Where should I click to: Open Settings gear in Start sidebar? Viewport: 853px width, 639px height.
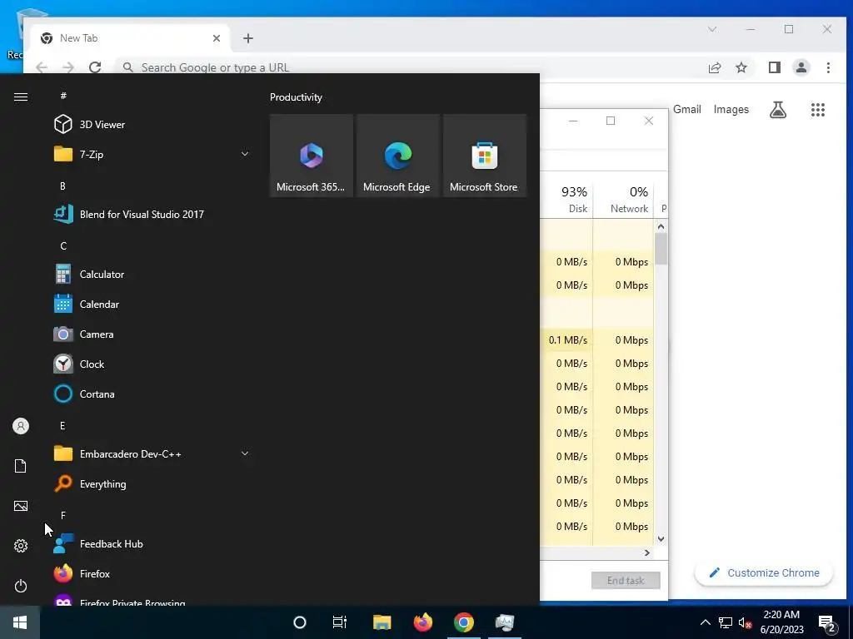pyautogui.click(x=21, y=546)
